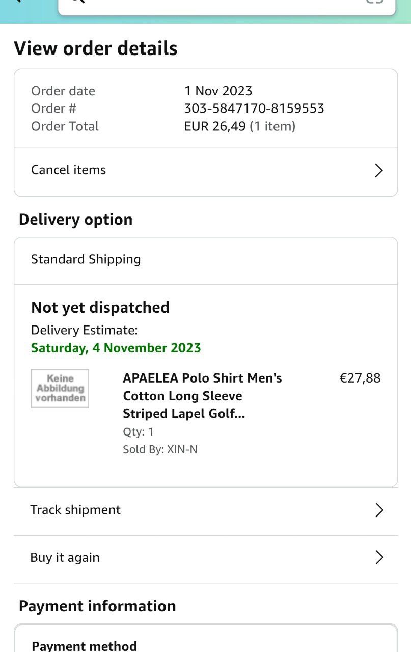Tap the Not yet dispatched status heading
Image resolution: width=411 pixels, height=652 pixels.
coord(100,308)
